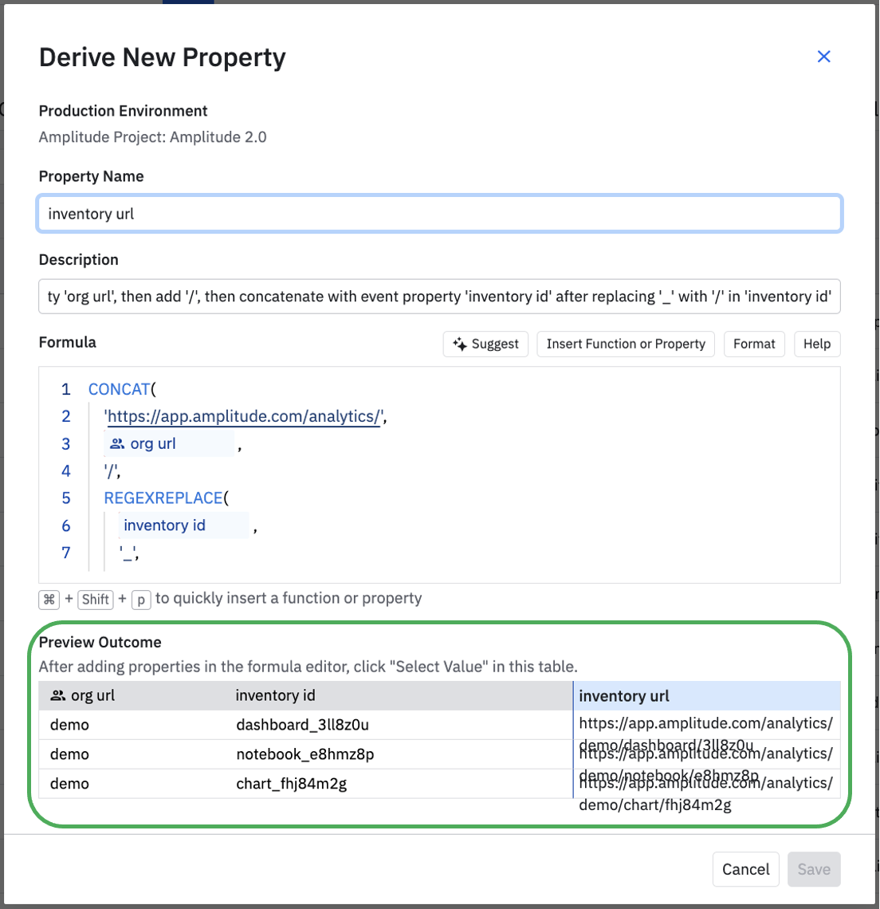Click the Suggest button
The width and height of the screenshot is (880, 909).
click(485, 344)
